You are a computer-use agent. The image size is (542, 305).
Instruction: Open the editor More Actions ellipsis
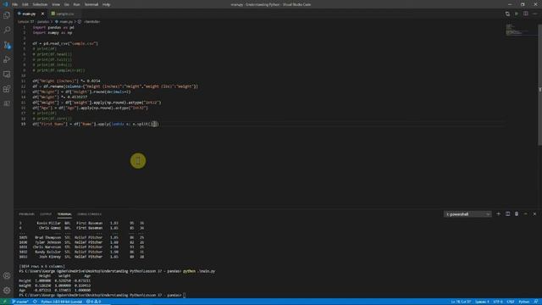[x=534, y=14]
